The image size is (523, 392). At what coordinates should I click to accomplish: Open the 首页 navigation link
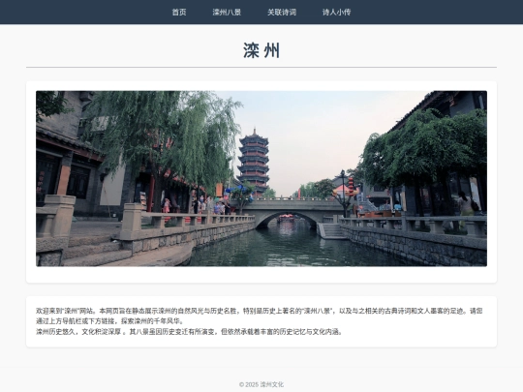179,13
